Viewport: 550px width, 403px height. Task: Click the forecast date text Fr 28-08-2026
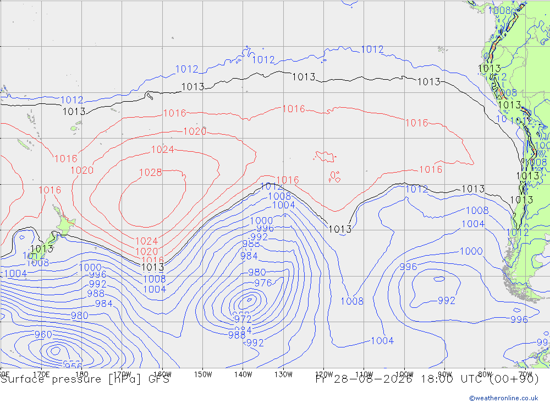tap(364, 379)
